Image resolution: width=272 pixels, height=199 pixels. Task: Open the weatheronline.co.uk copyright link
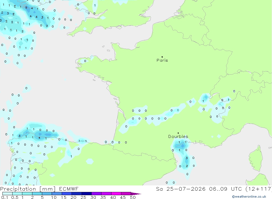pos(249,197)
